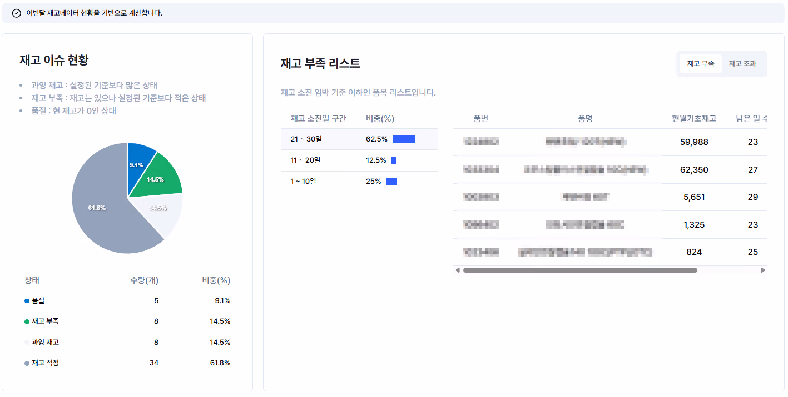Click the 34 quantity for 재고 적정
The image size is (788, 397).
pos(154,363)
